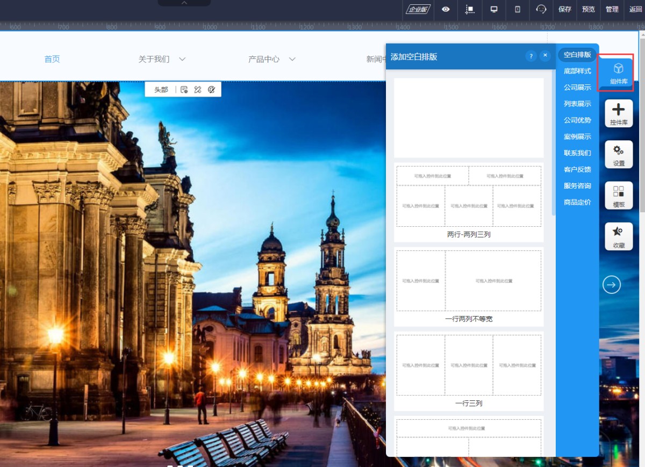
Task: Select the 公司展示 category tab
Action: click(577, 88)
